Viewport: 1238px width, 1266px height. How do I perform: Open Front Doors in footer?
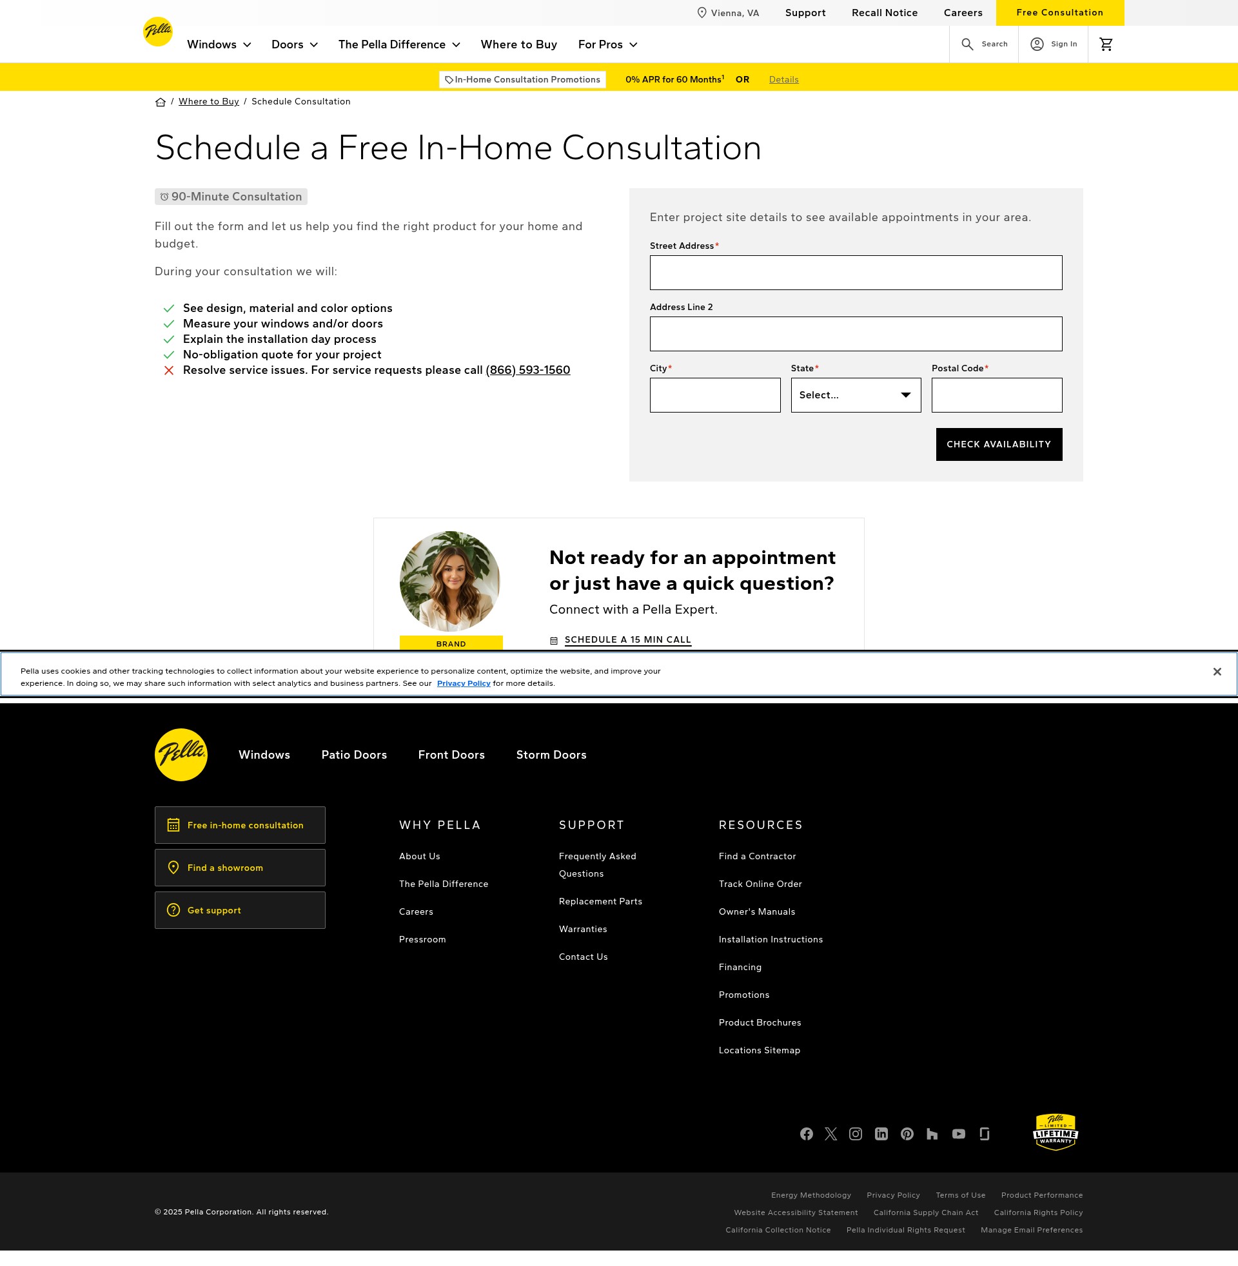tap(451, 755)
